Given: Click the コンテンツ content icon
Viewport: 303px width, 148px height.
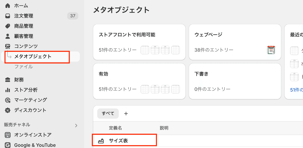Looking at the screenshot, I should tap(8, 46).
